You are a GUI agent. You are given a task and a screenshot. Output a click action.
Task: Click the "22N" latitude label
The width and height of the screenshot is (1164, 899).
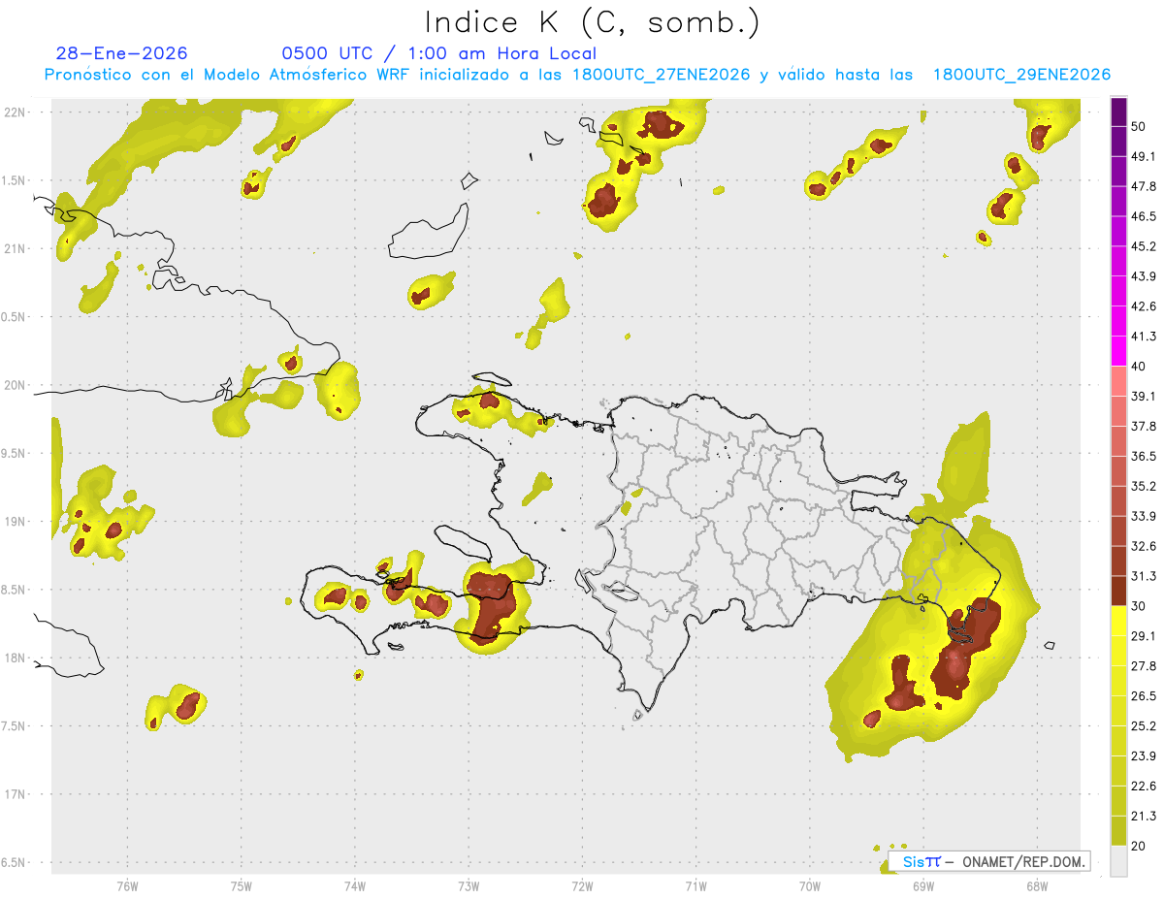pos(16,112)
